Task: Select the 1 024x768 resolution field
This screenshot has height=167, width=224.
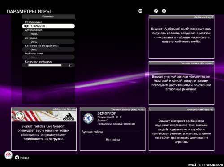Action: click(48, 26)
